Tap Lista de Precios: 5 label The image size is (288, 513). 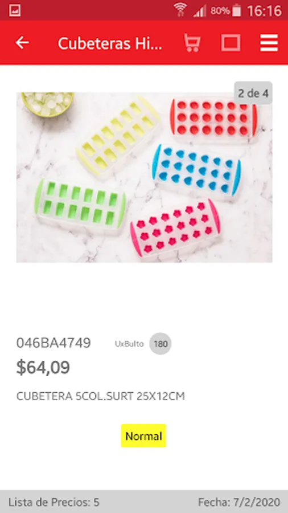54,502
